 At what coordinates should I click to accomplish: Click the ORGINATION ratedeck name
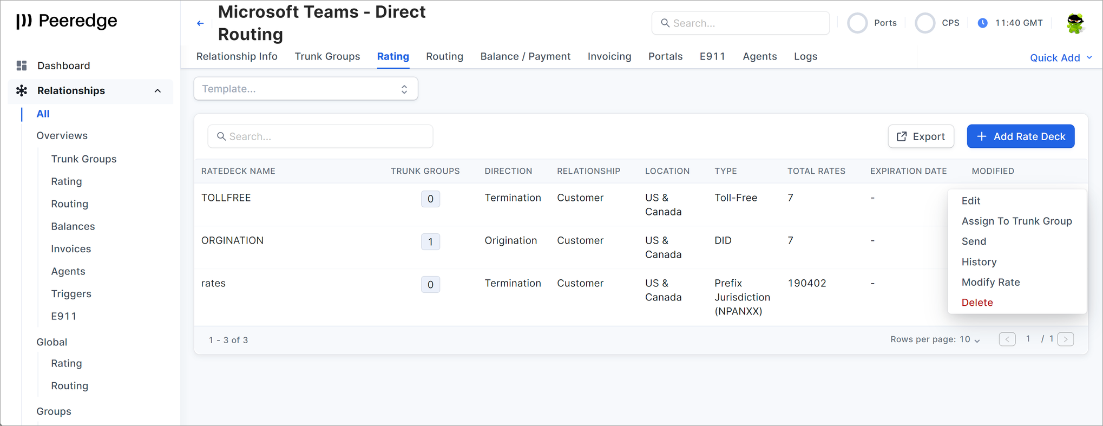pos(232,240)
